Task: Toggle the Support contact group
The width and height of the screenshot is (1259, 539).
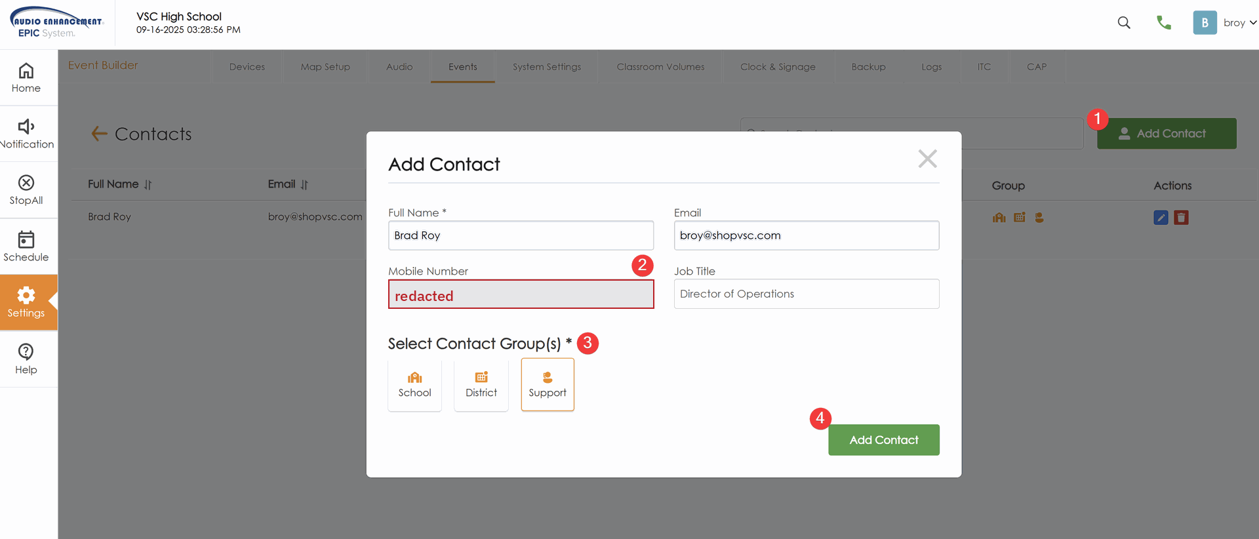Action: coord(548,384)
